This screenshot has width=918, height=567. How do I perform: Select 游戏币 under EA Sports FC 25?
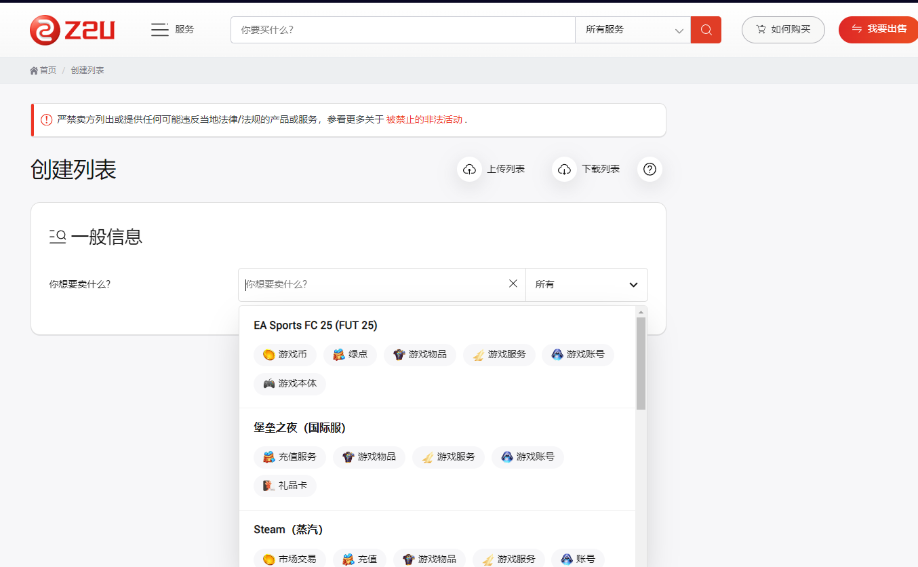(x=285, y=355)
